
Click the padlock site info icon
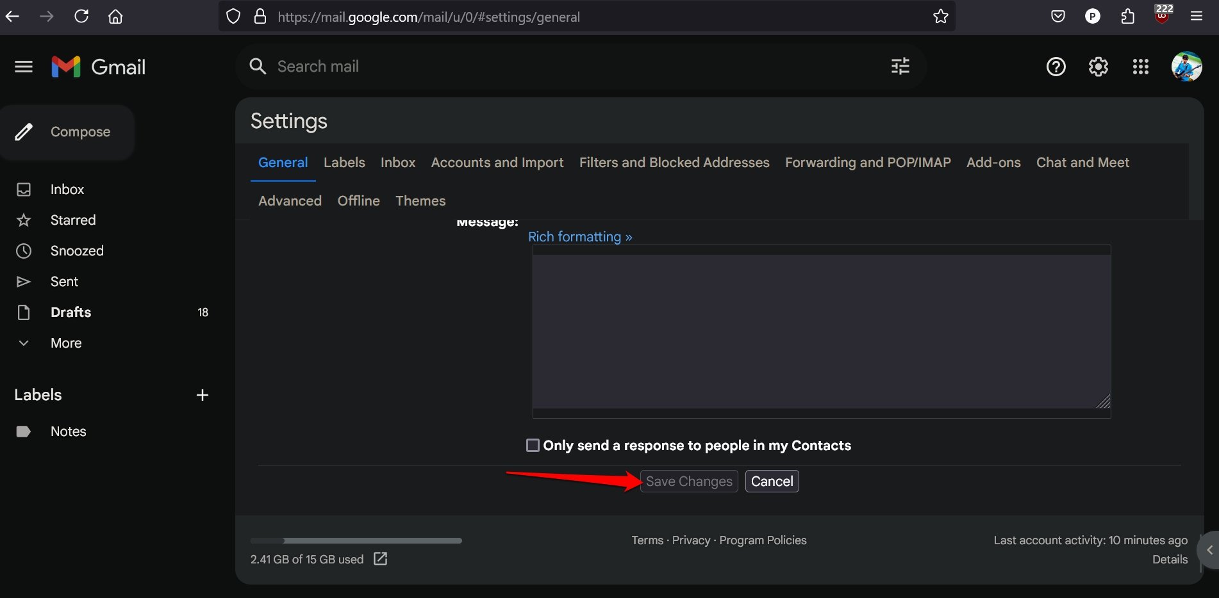point(260,17)
